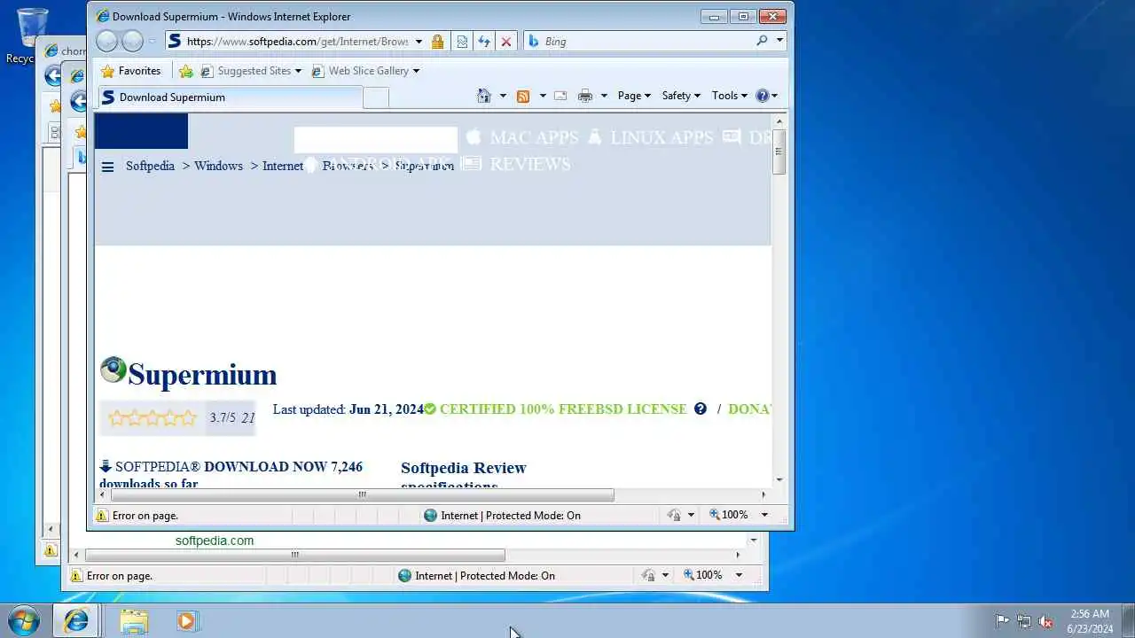This screenshot has width=1135, height=638.
Task: Click the Print printer icon
Action: click(585, 96)
